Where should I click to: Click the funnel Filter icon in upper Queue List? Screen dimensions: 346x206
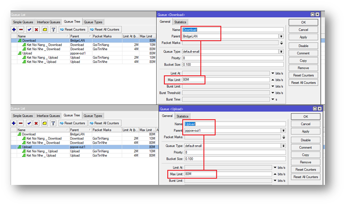click(x=53, y=29)
